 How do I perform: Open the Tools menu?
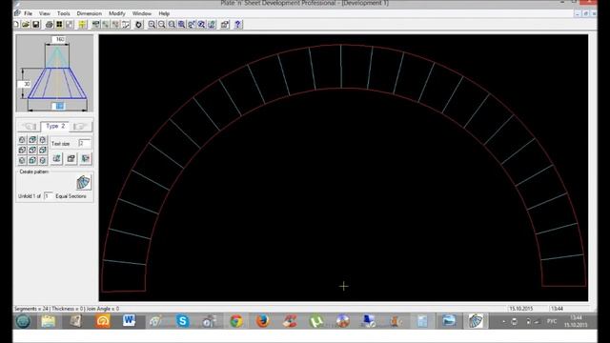point(64,13)
